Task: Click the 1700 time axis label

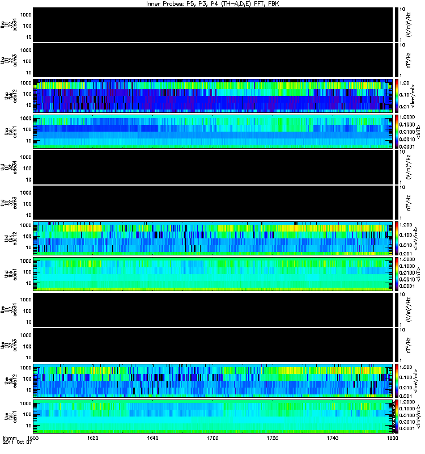Action: 213,438
